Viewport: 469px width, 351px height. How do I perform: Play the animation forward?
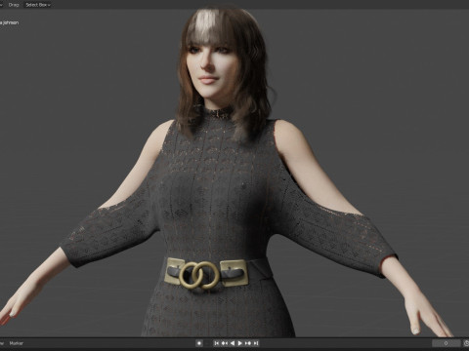point(240,343)
